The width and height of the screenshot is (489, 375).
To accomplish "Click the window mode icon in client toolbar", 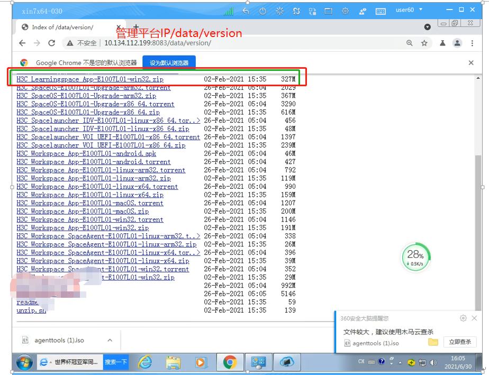I will point(329,11).
